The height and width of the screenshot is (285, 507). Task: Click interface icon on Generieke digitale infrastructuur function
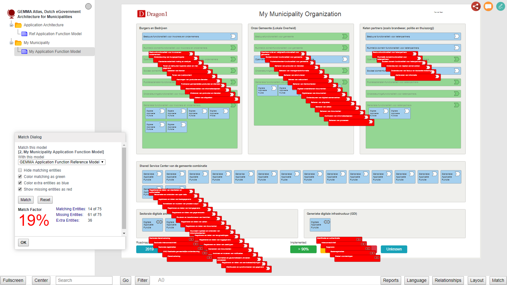327,222
